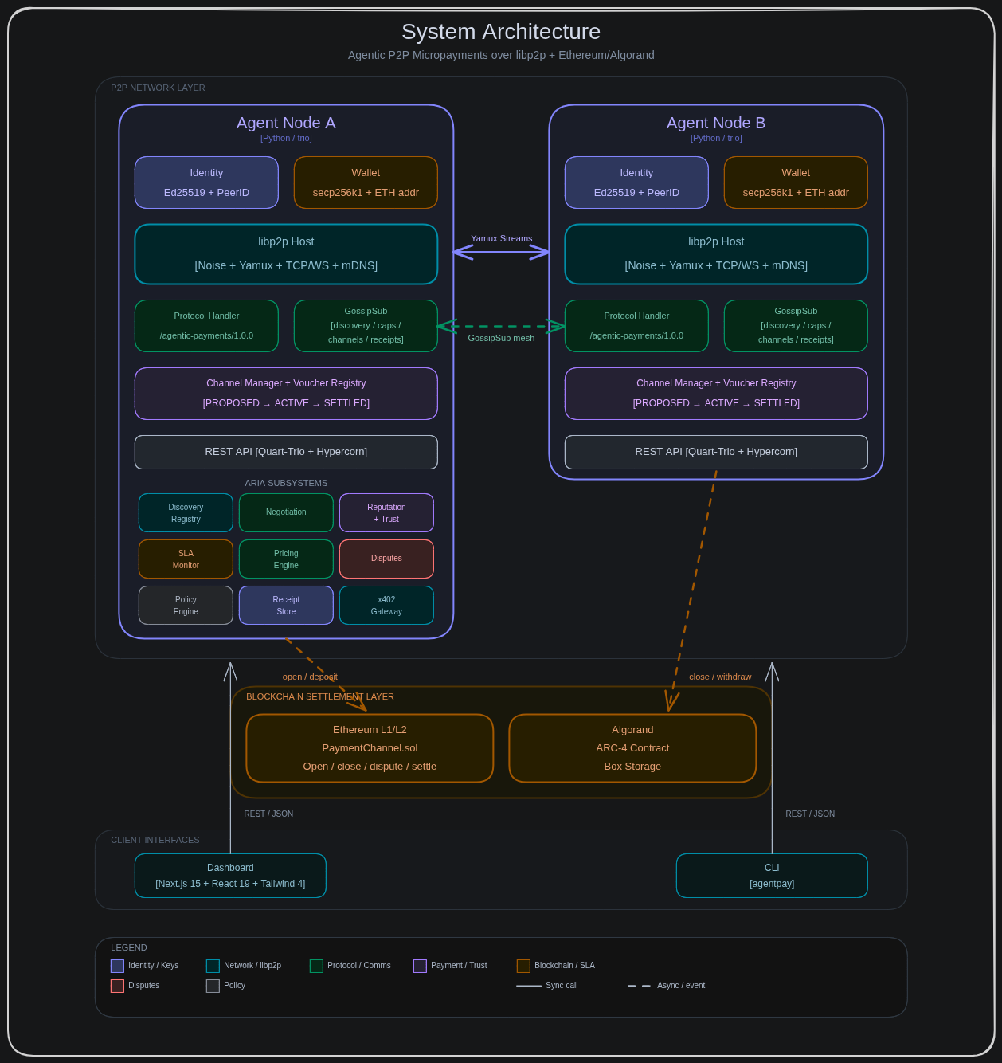Viewport: 1002px width, 1063px height.
Task: Open the Receipt Store subsystem
Action: click(x=286, y=605)
